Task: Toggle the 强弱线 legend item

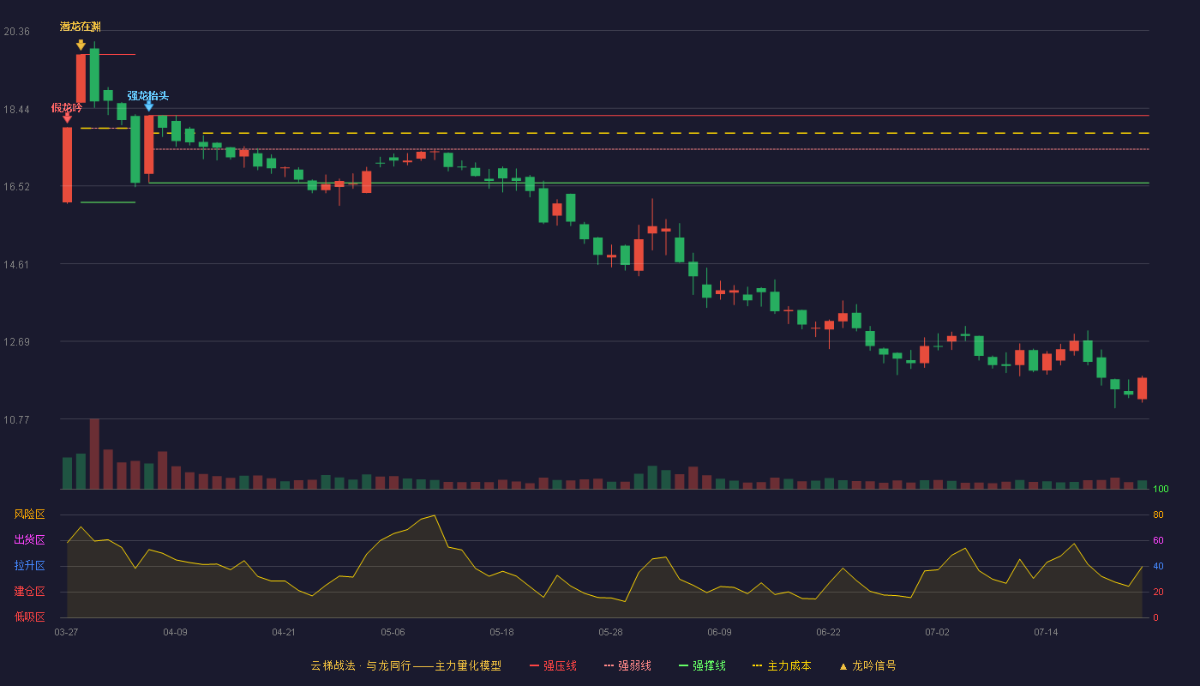Action: [x=627, y=665]
